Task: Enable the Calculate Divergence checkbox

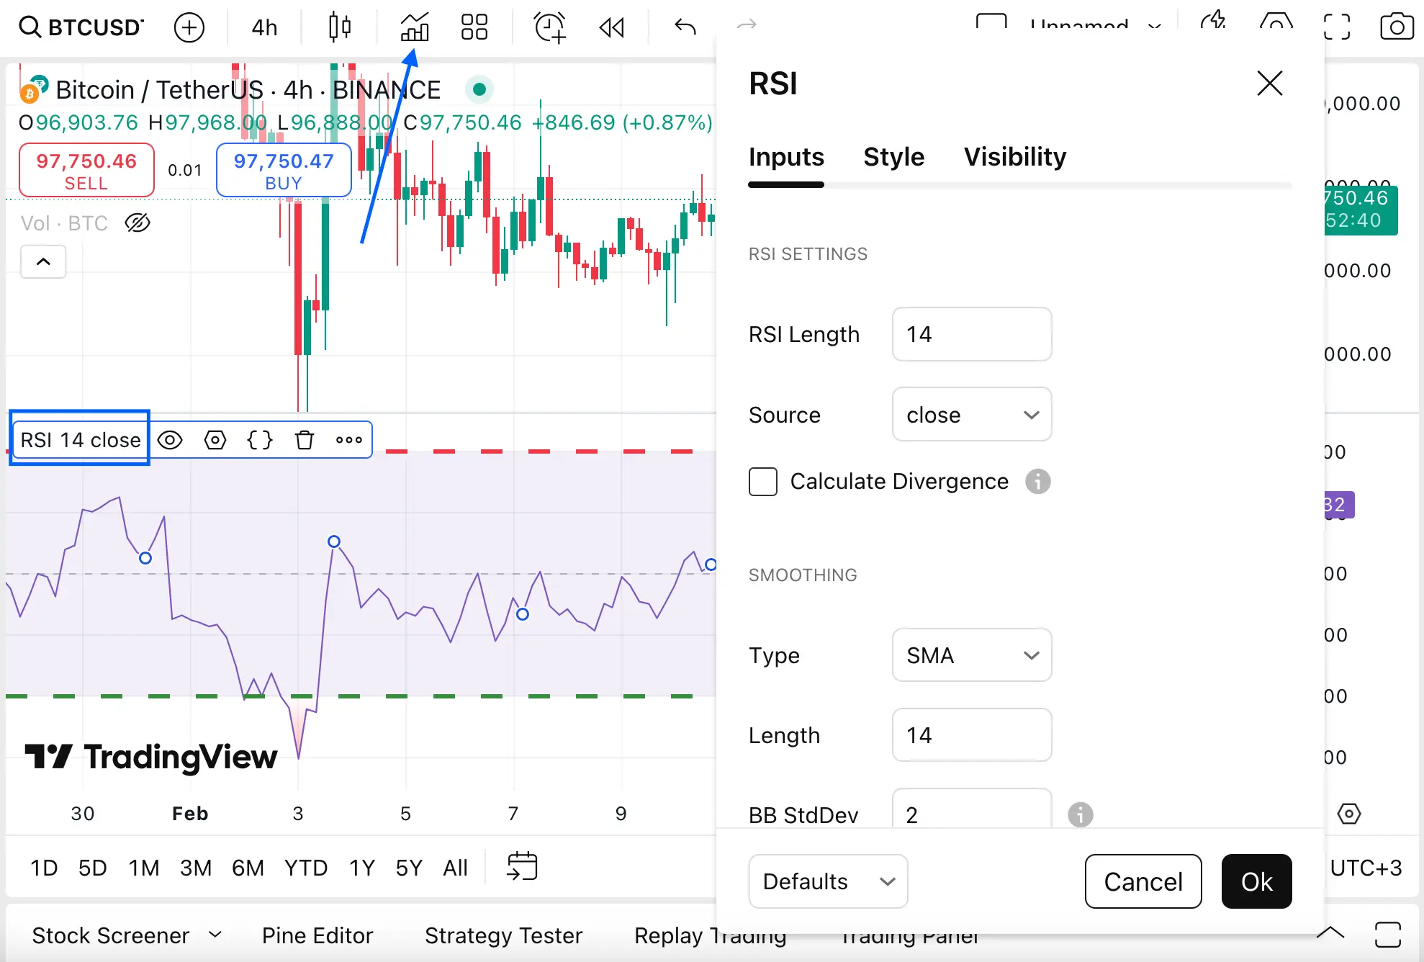Action: pyautogui.click(x=763, y=482)
